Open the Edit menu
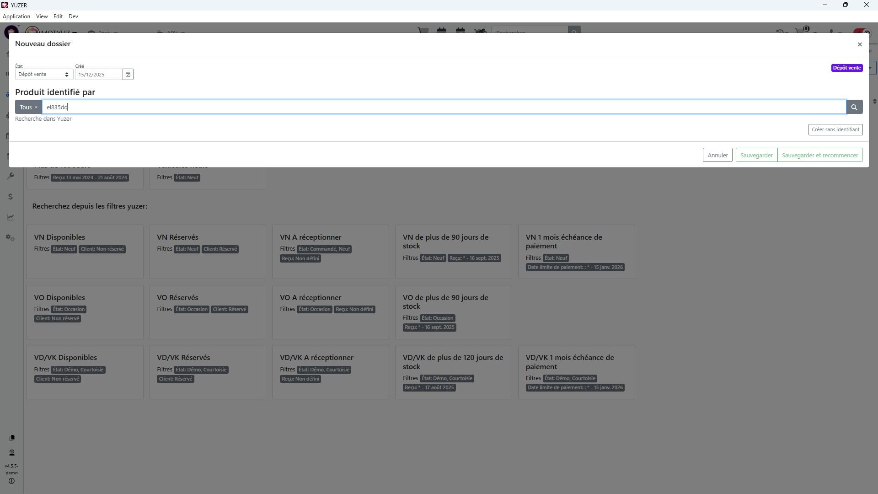The height and width of the screenshot is (494, 878). tap(58, 16)
